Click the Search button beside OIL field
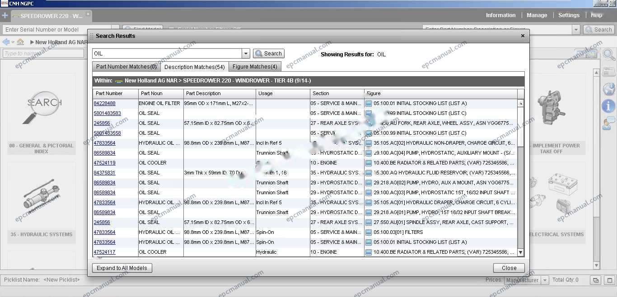Screen dimensions: 617x297 click(x=269, y=54)
